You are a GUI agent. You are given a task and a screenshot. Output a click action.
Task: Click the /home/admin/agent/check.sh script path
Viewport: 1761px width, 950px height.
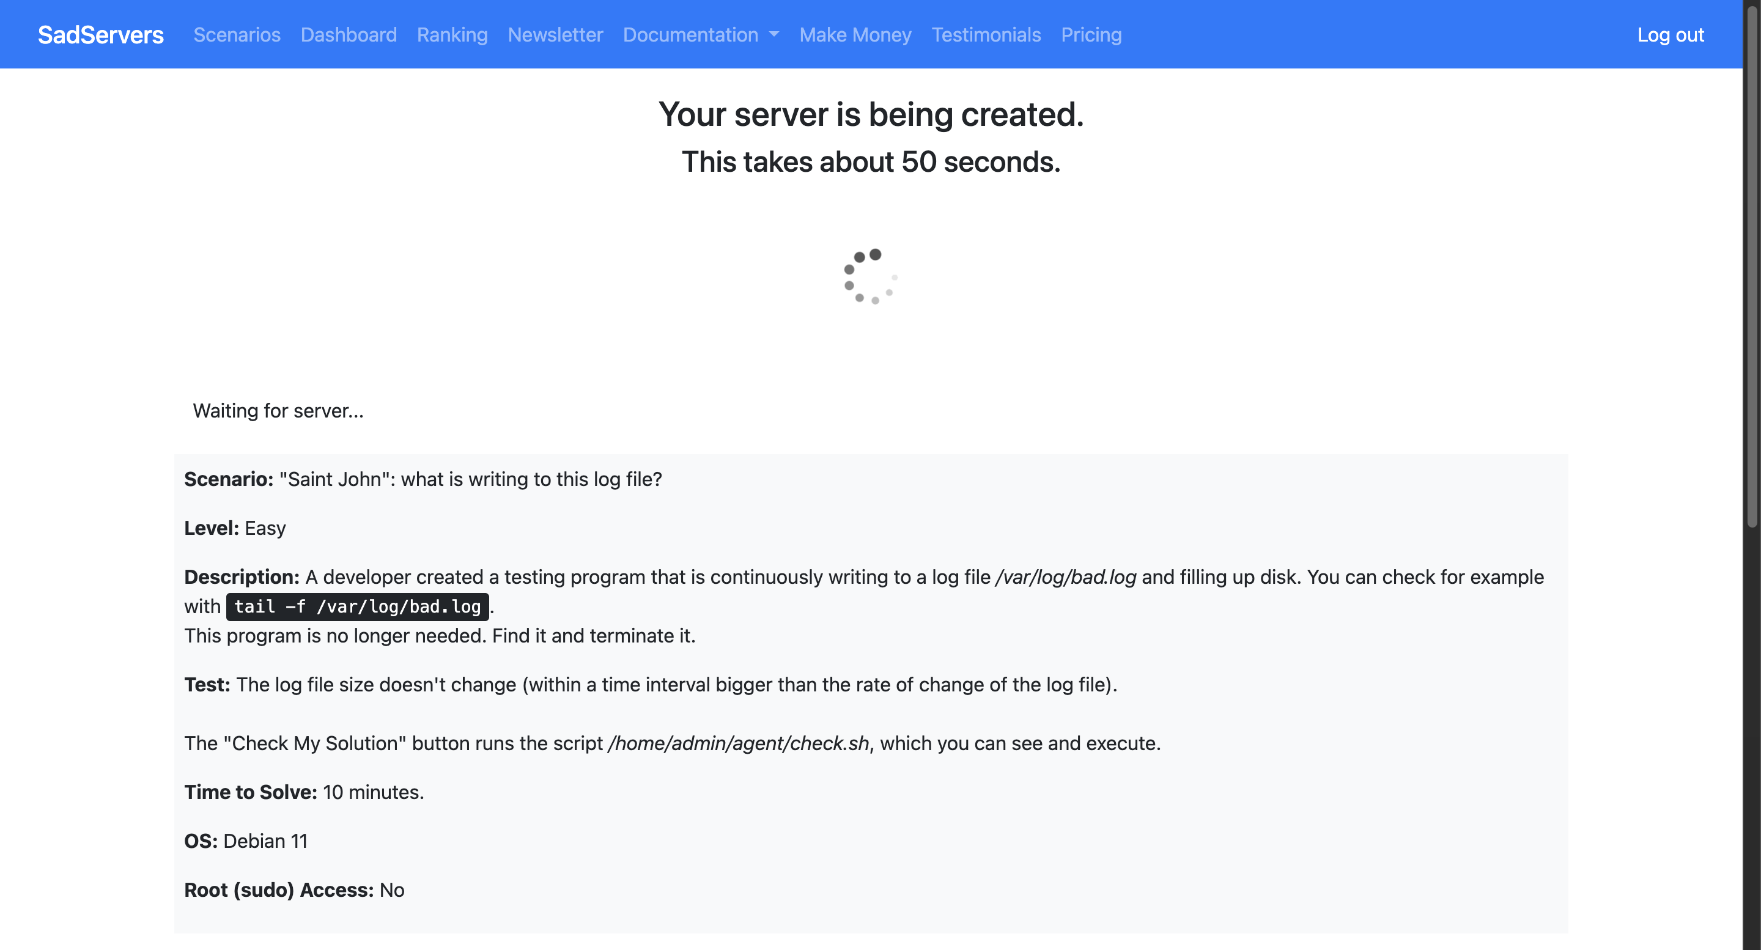(737, 743)
